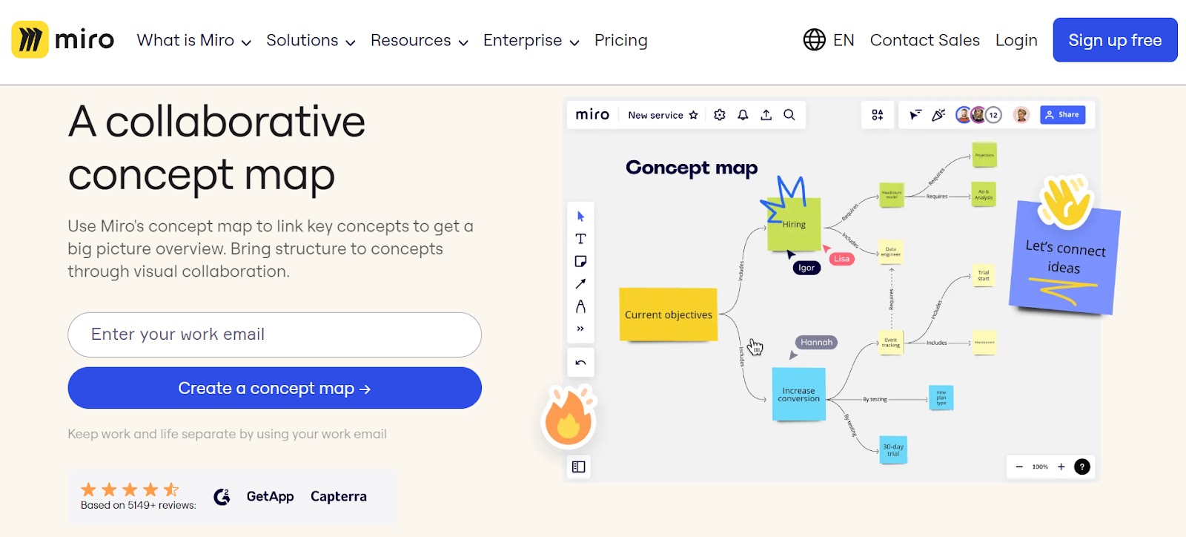Image resolution: width=1186 pixels, height=537 pixels.
Task: Open the Resources dropdown
Action: click(419, 41)
